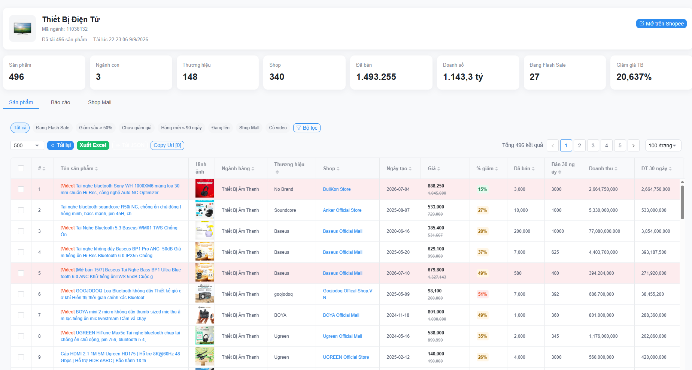Select the Sản phẩm tab

[21, 102]
